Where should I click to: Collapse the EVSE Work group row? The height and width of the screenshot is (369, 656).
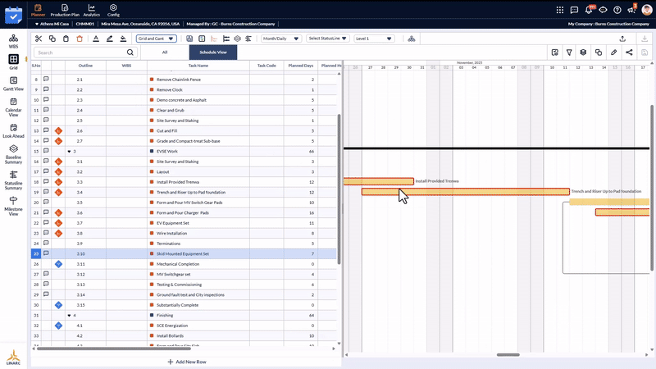pos(69,151)
